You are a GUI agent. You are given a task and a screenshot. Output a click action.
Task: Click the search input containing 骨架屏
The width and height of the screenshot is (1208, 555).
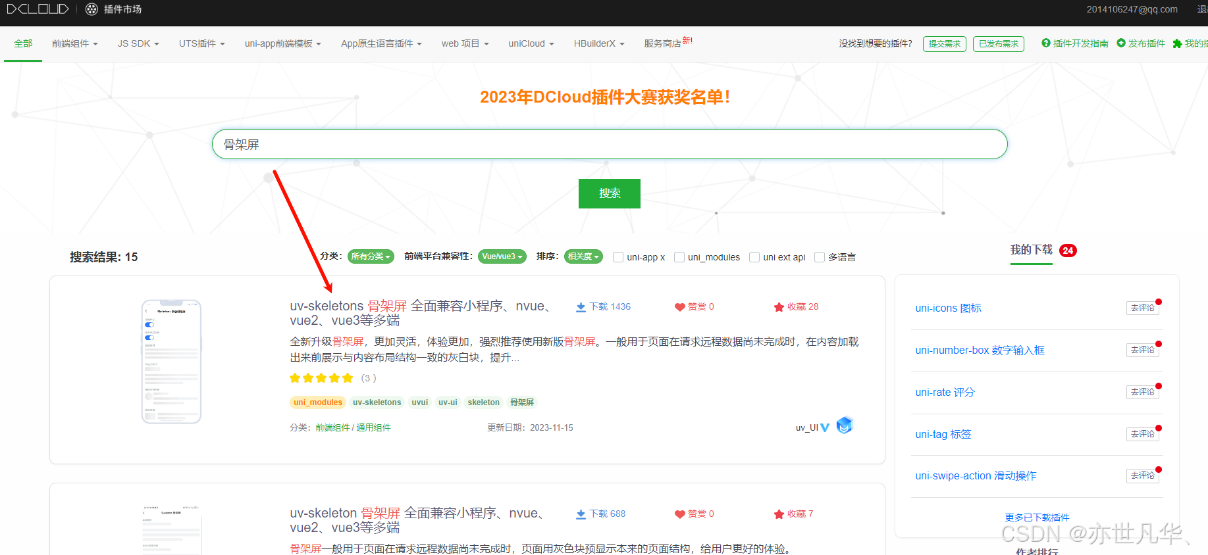(610, 144)
